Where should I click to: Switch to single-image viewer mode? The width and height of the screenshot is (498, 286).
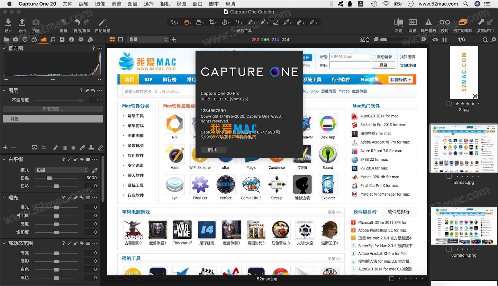(x=120, y=39)
